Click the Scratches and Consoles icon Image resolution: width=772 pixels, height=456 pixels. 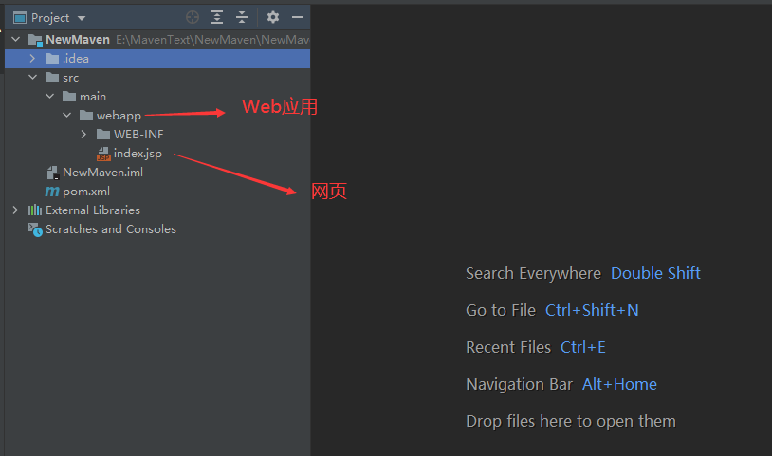[35, 229]
